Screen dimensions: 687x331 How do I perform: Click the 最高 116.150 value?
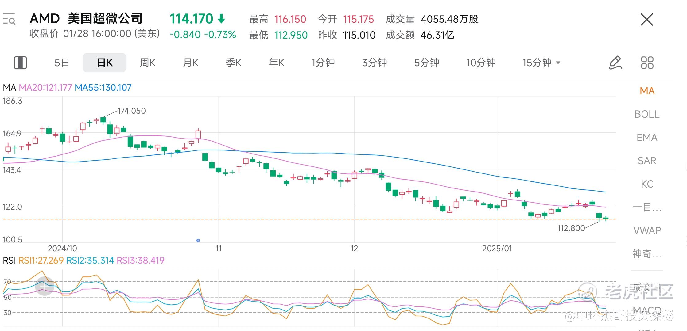point(290,19)
